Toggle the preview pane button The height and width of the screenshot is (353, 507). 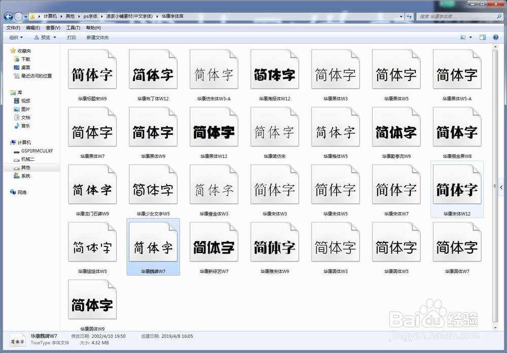click(x=483, y=38)
